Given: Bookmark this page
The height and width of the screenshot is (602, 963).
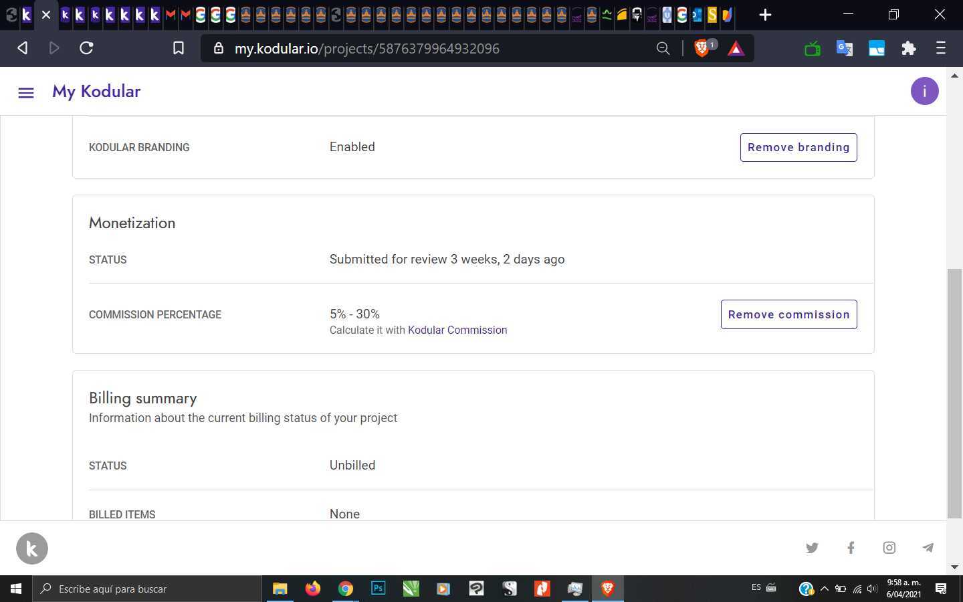Looking at the screenshot, I should tap(179, 48).
